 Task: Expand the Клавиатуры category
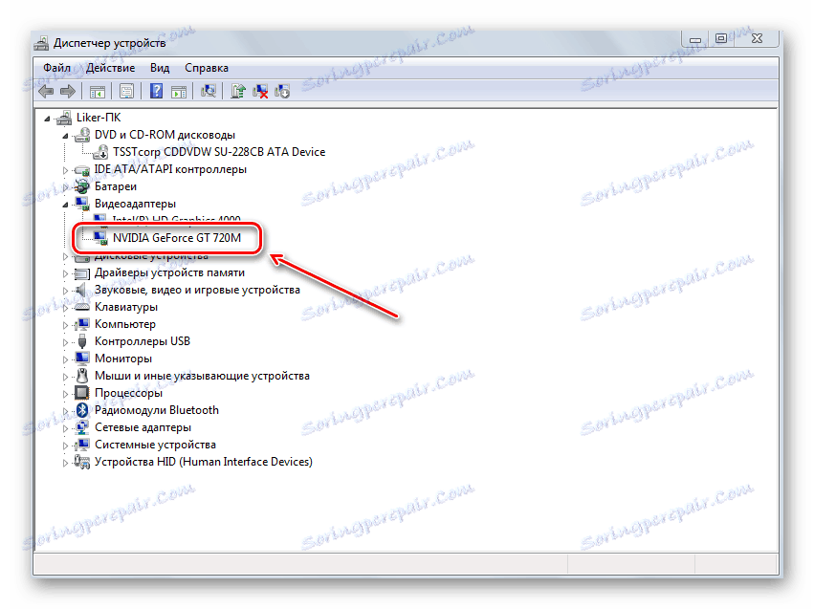[65, 308]
